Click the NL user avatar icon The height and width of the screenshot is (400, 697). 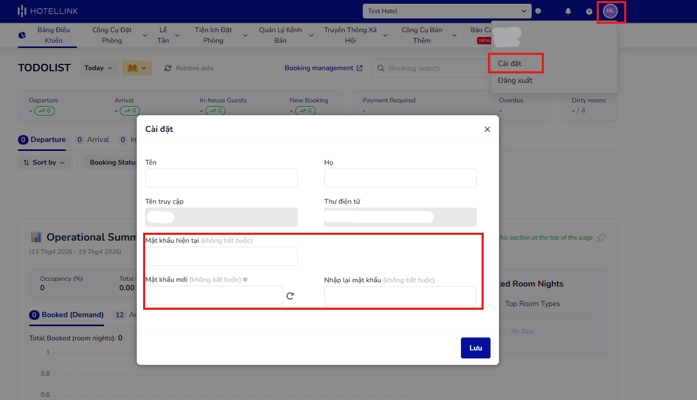[610, 11]
